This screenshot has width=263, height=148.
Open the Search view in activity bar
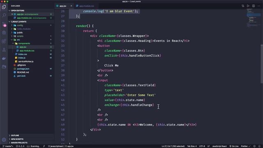click(4, 15)
